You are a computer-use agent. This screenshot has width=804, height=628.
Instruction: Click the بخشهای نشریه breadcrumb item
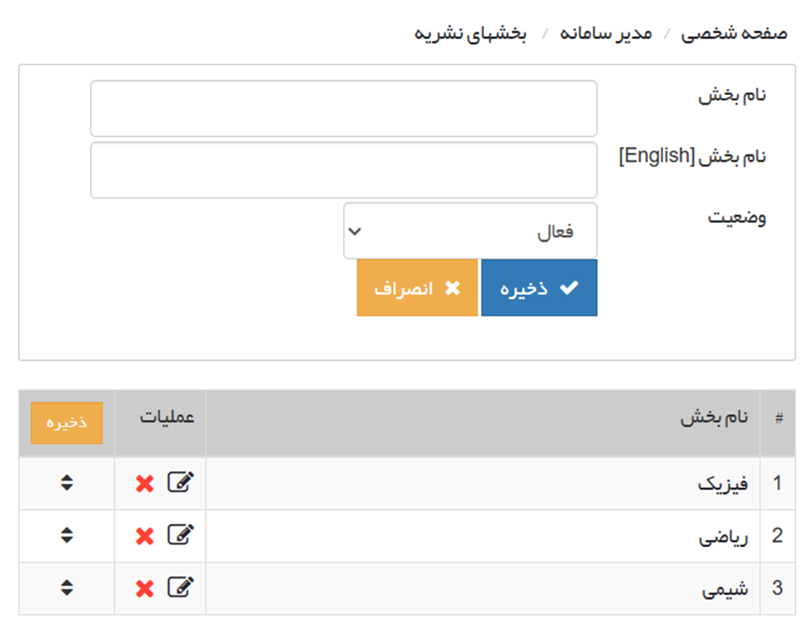tap(470, 34)
